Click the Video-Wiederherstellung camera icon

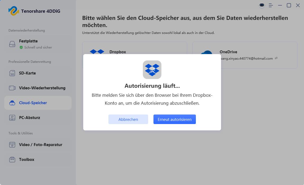click(x=12, y=88)
